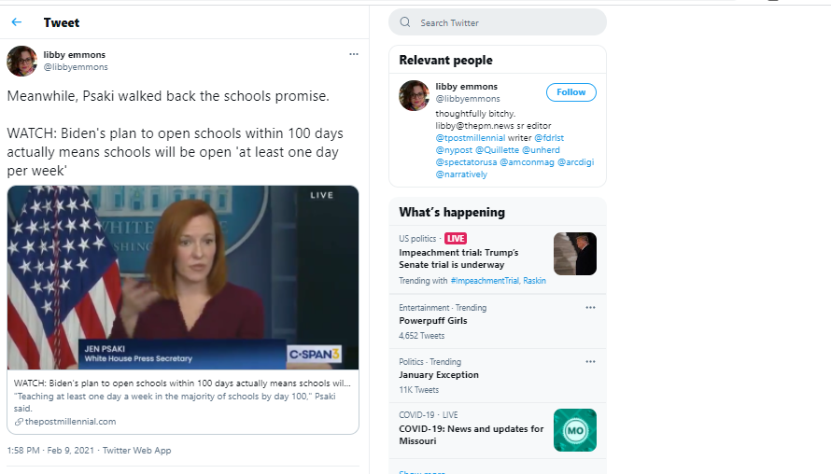Go back using the left arrow icon
This screenshot has width=831, height=474.
[x=17, y=22]
